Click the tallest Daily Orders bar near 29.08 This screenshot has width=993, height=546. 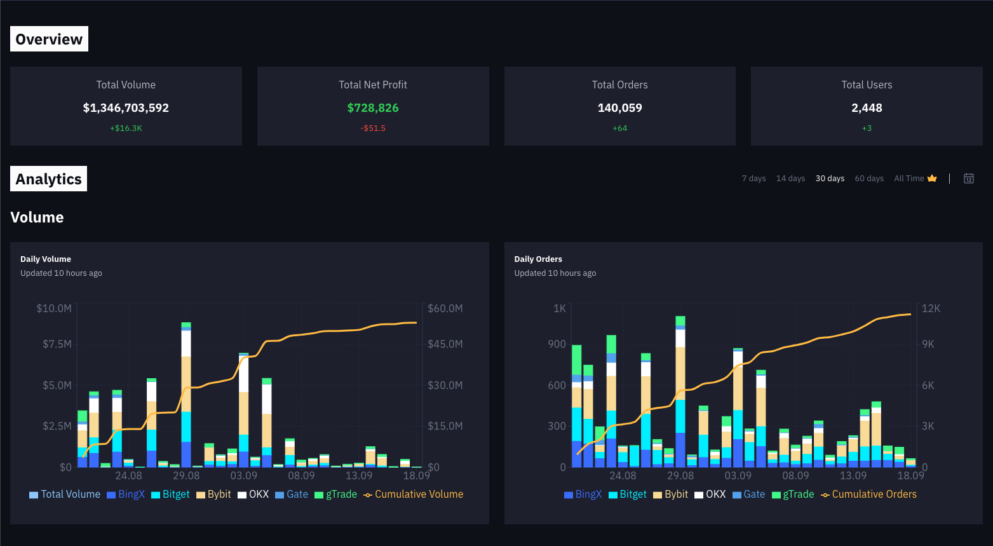(x=680, y=392)
